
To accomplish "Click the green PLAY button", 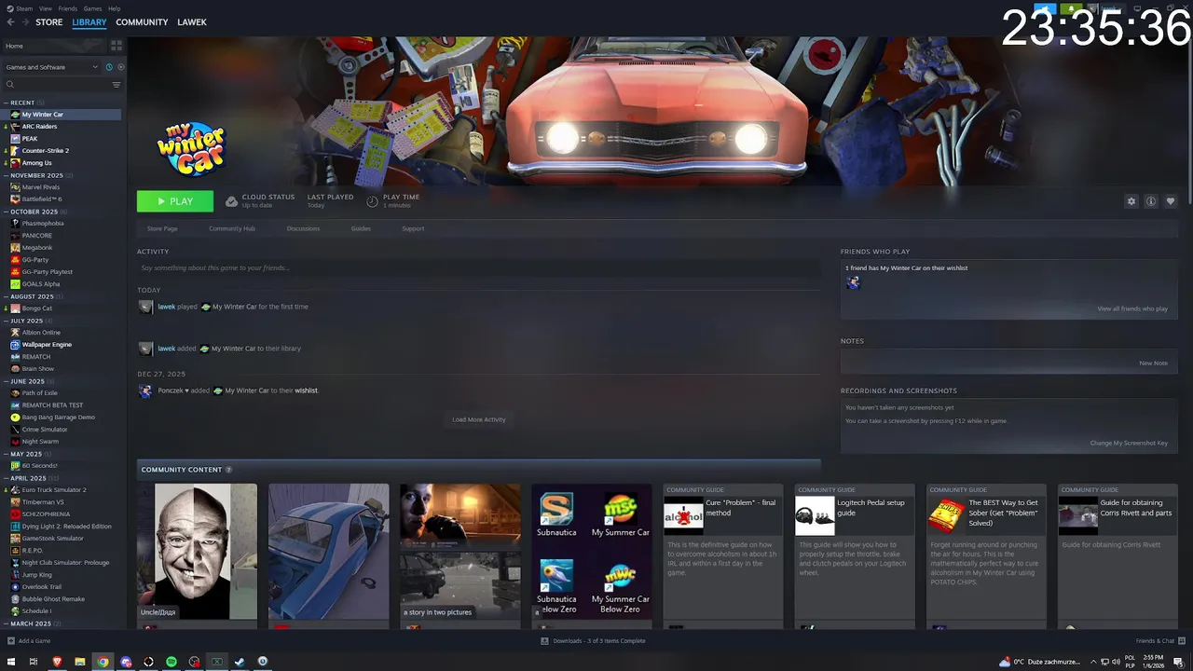I will (x=175, y=201).
